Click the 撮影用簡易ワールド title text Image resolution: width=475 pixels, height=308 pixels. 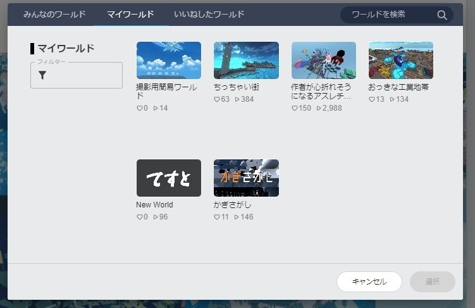click(166, 92)
